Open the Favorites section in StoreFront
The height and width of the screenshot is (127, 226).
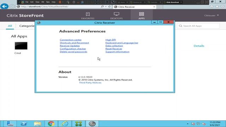(x=88, y=16)
